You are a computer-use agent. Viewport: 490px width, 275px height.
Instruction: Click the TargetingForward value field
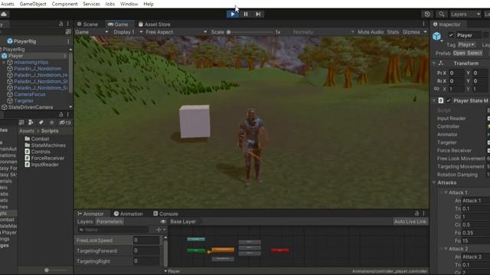pyautogui.click(x=146, y=251)
